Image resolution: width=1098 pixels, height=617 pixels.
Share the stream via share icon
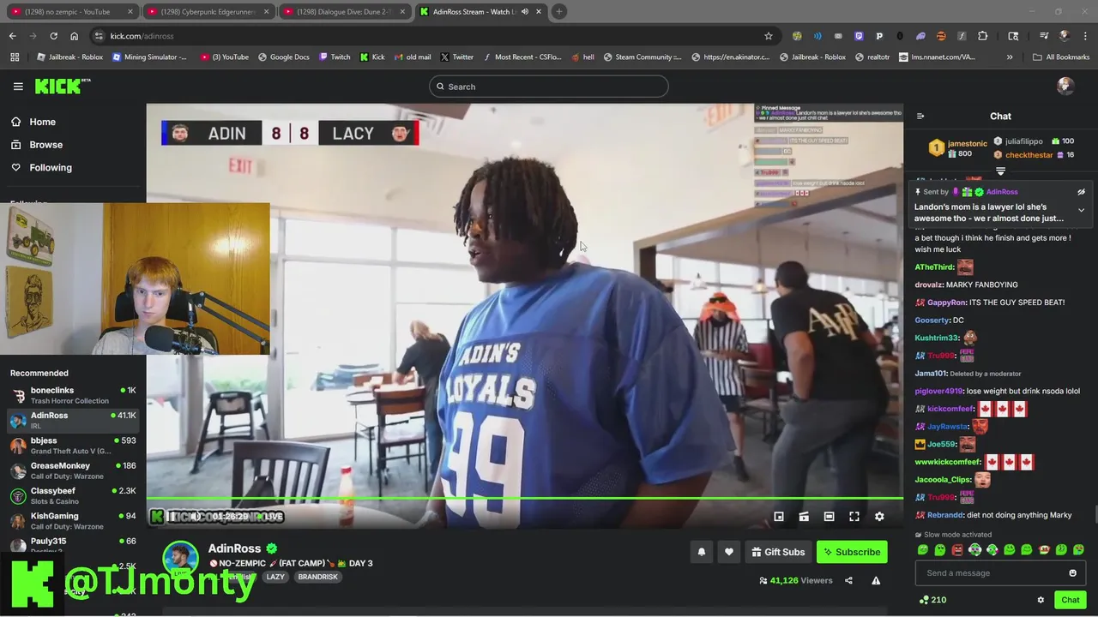848,580
